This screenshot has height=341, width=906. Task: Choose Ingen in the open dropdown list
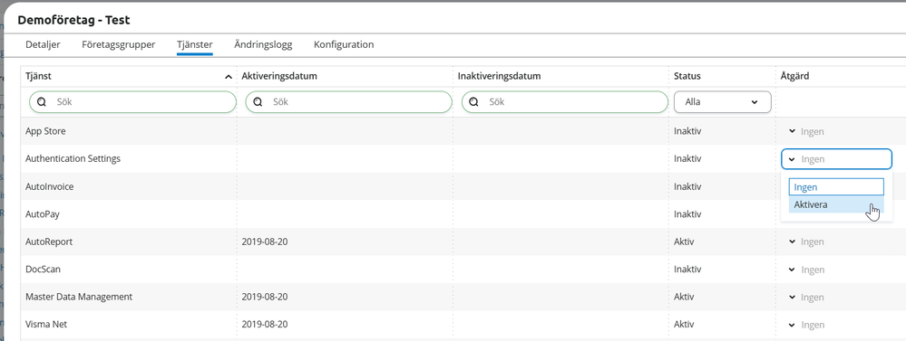[836, 187]
